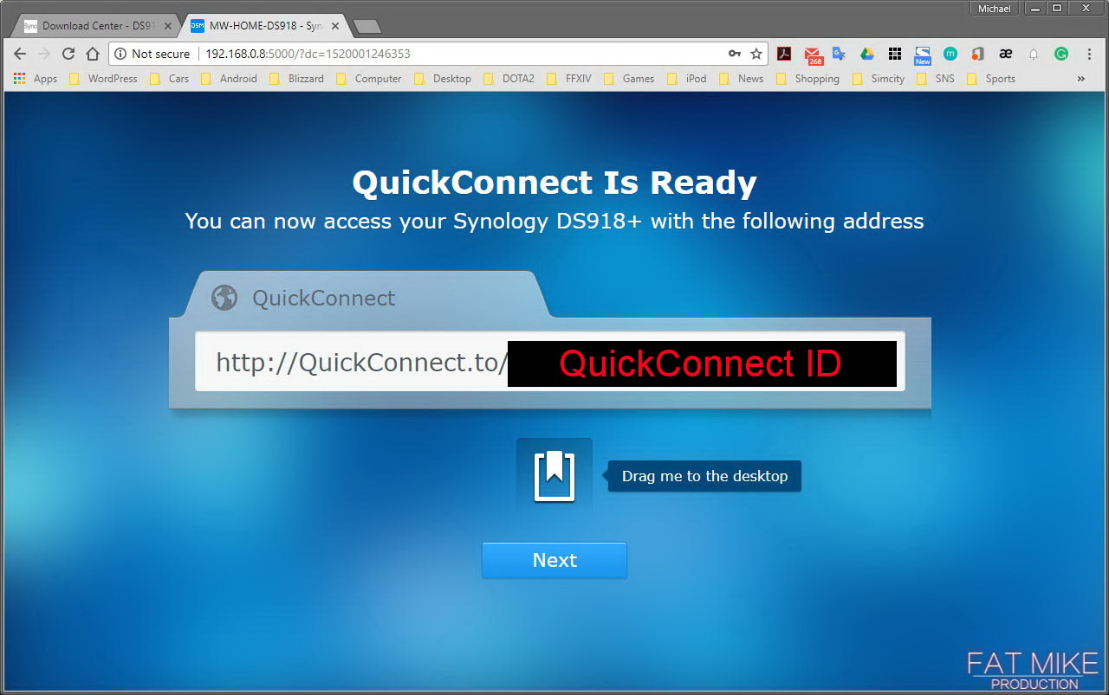The height and width of the screenshot is (695, 1109).
Task: Open the teal circle m extension
Action: (950, 54)
